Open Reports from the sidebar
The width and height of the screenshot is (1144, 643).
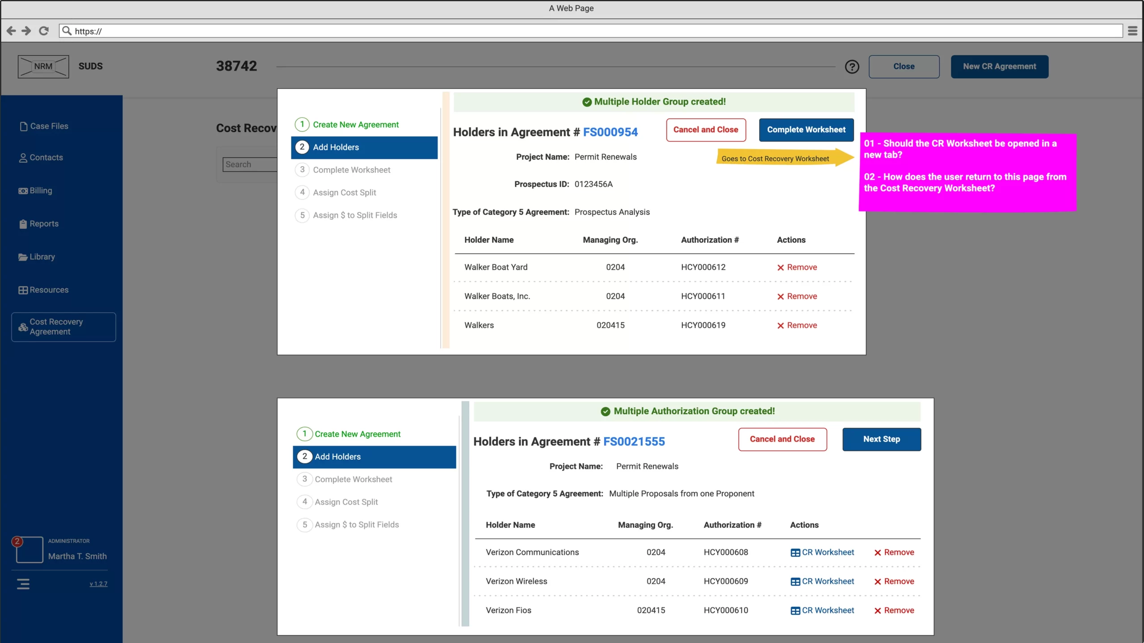43,223
